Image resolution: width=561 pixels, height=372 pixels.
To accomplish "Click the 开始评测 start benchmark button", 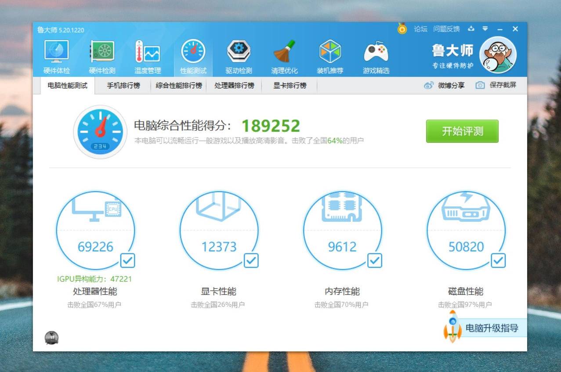I will [462, 131].
